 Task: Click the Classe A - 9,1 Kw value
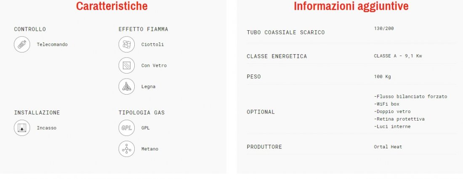398,56
